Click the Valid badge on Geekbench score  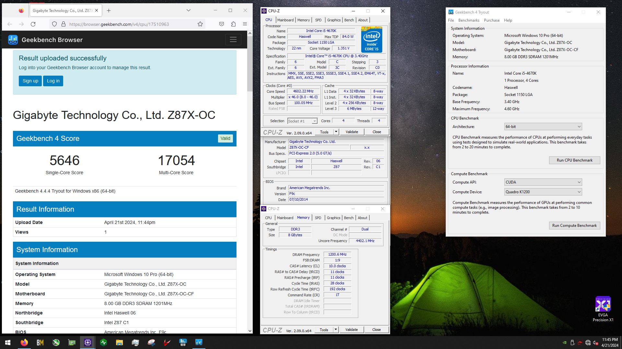click(x=225, y=138)
